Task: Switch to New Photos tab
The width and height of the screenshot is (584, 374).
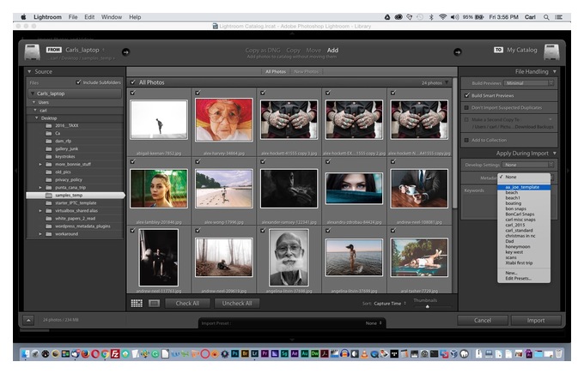Action: 306,71
